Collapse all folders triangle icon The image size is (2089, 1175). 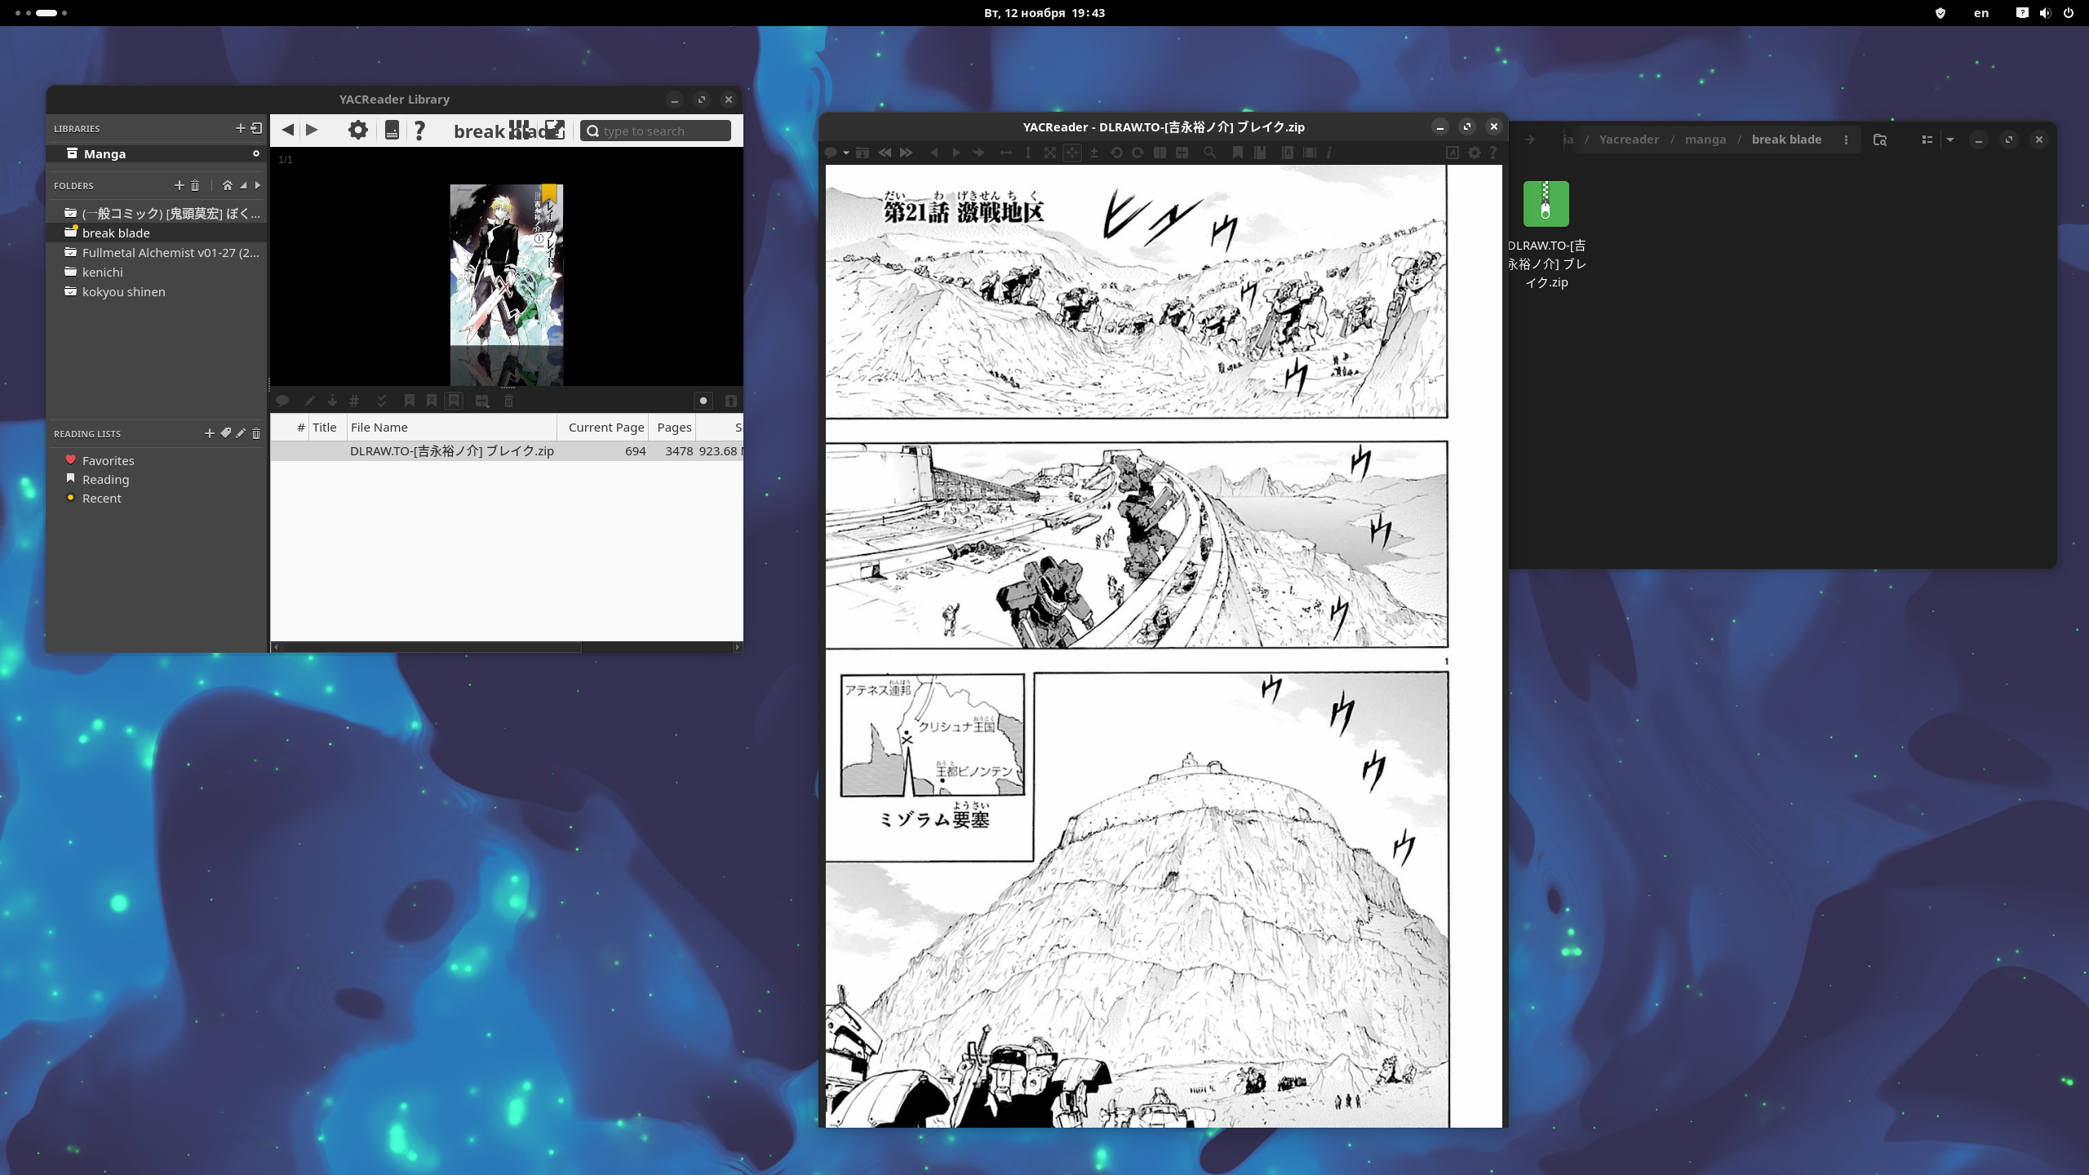click(x=243, y=185)
